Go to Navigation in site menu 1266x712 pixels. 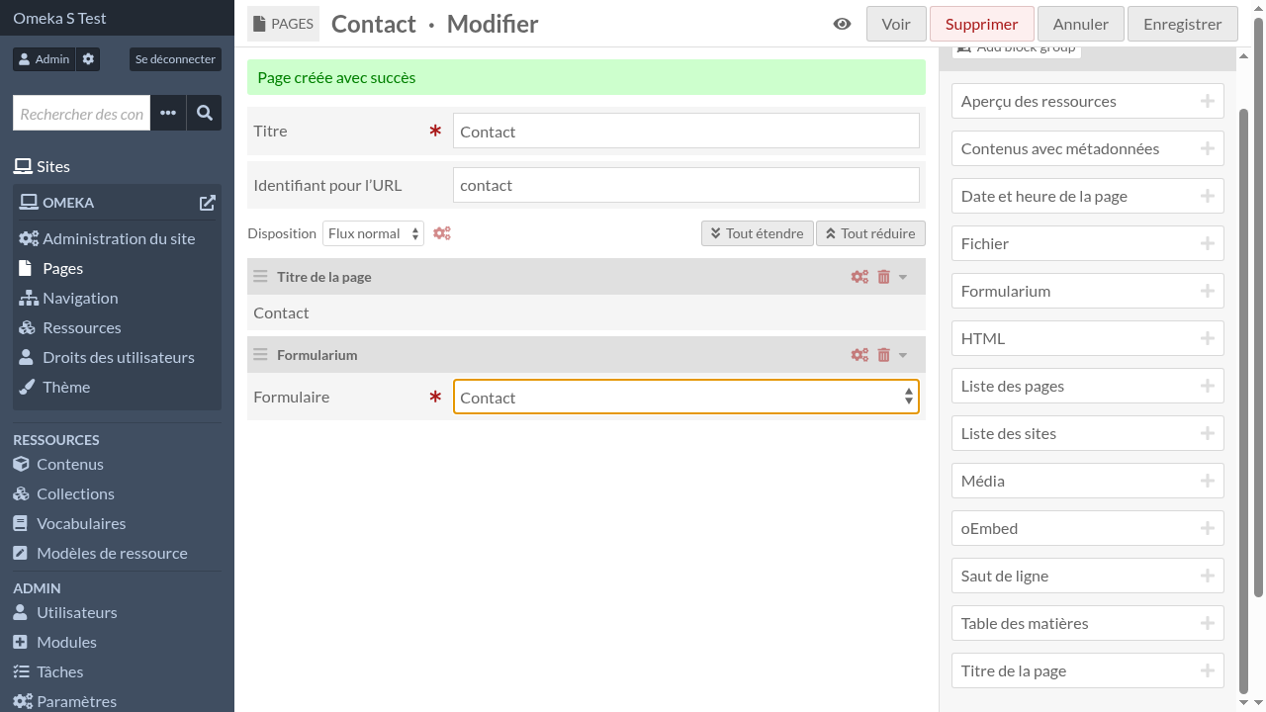tap(80, 298)
